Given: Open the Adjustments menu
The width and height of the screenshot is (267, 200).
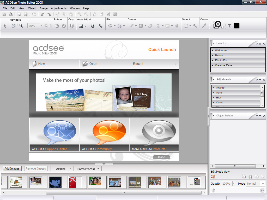Looking at the screenshot, I should 59,8.
